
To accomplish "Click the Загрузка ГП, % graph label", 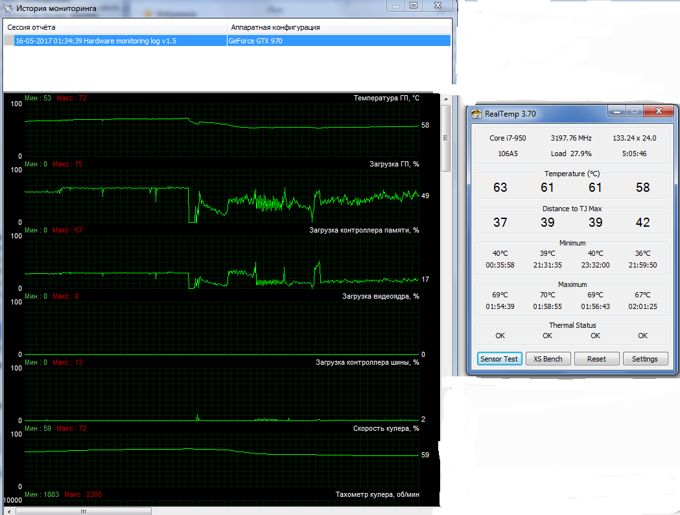I will coord(394,164).
